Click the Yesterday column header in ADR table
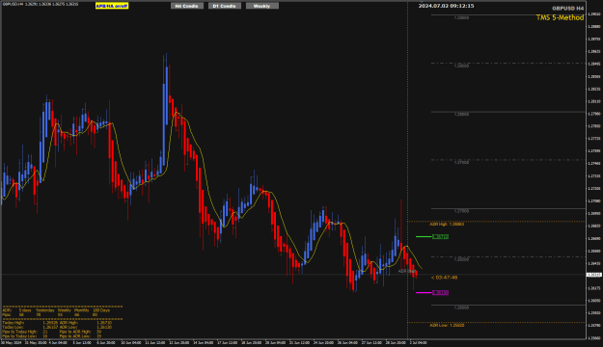 pyautogui.click(x=45, y=310)
